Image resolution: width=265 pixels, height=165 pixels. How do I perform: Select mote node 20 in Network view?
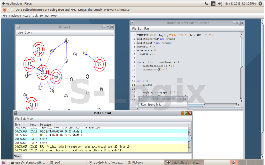(x=52, y=51)
